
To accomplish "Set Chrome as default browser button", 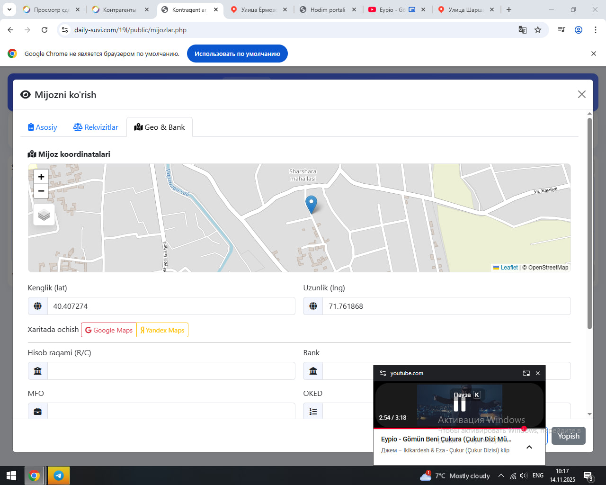I will coord(237,54).
